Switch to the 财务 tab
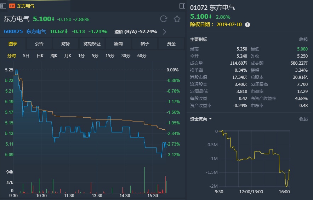The width and height of the screenshot is (313, 200). 66,44
